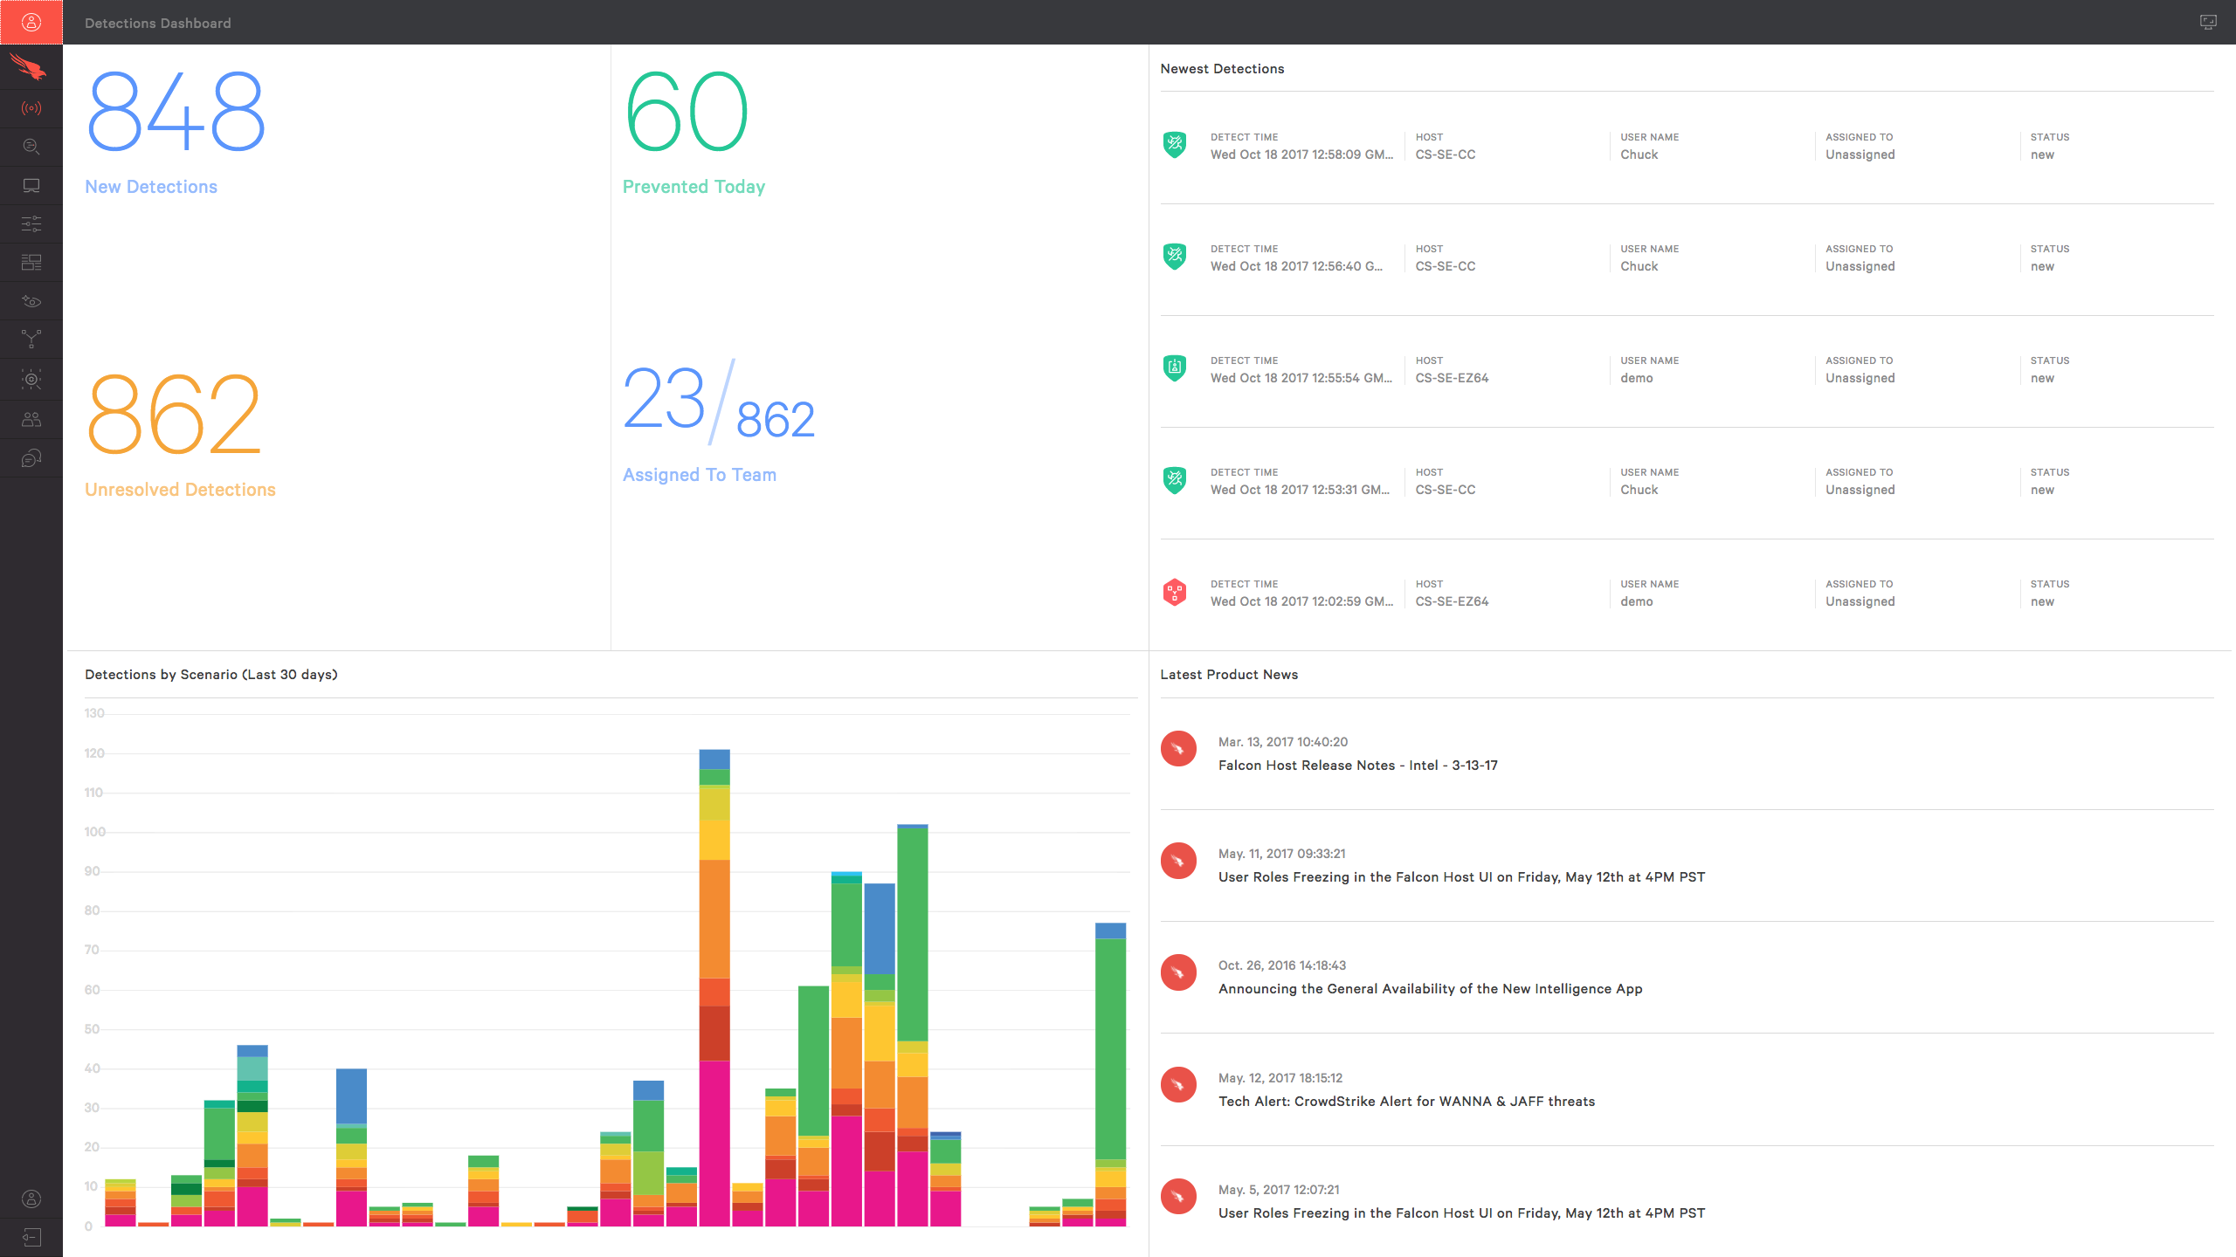Image resolution: width=2236 pixels, height=1257 pixels.
Task: Open the Dashboards layout icon in sidebar
Action: coord(31,262)
